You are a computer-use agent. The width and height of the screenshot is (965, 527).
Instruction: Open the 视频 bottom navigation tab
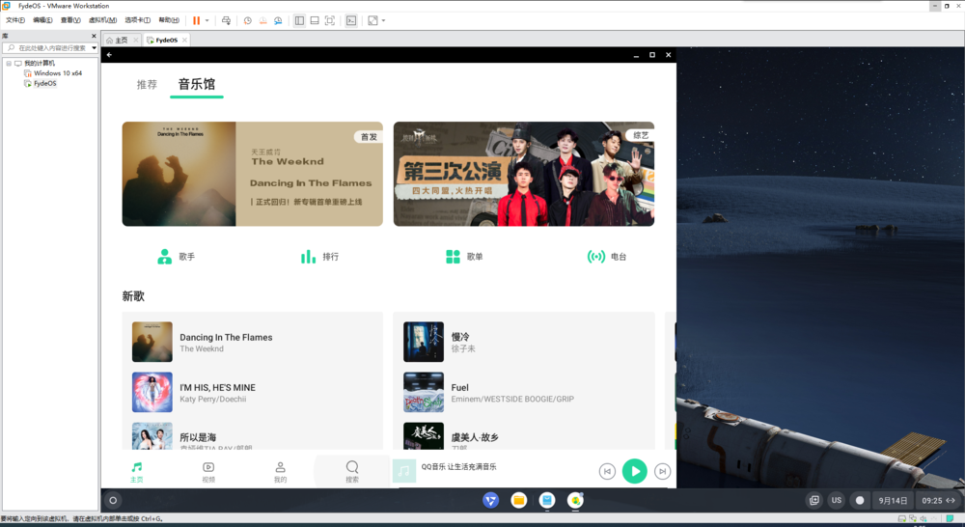208,472
